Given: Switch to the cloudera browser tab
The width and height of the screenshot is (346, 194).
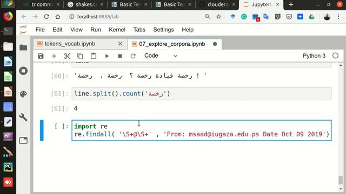Looking at the screenshot, I should point(217,5).
